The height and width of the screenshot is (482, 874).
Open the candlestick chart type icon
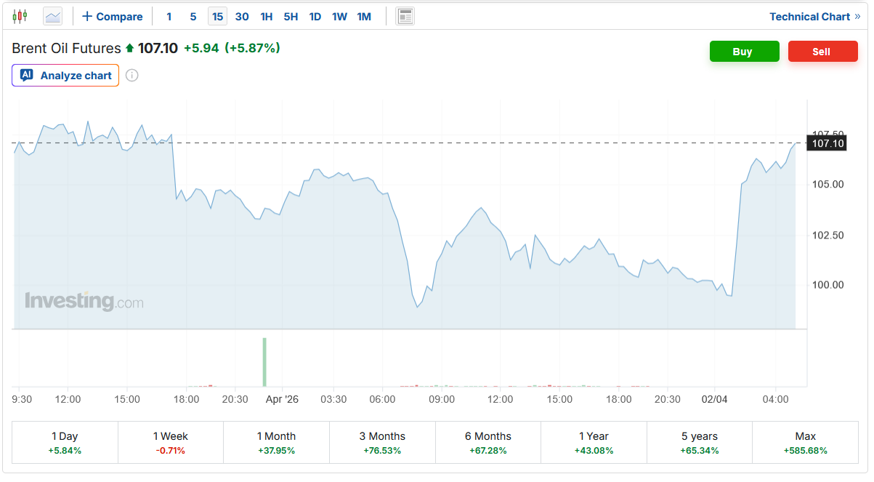pyautogui.click(x=20, y=16)
